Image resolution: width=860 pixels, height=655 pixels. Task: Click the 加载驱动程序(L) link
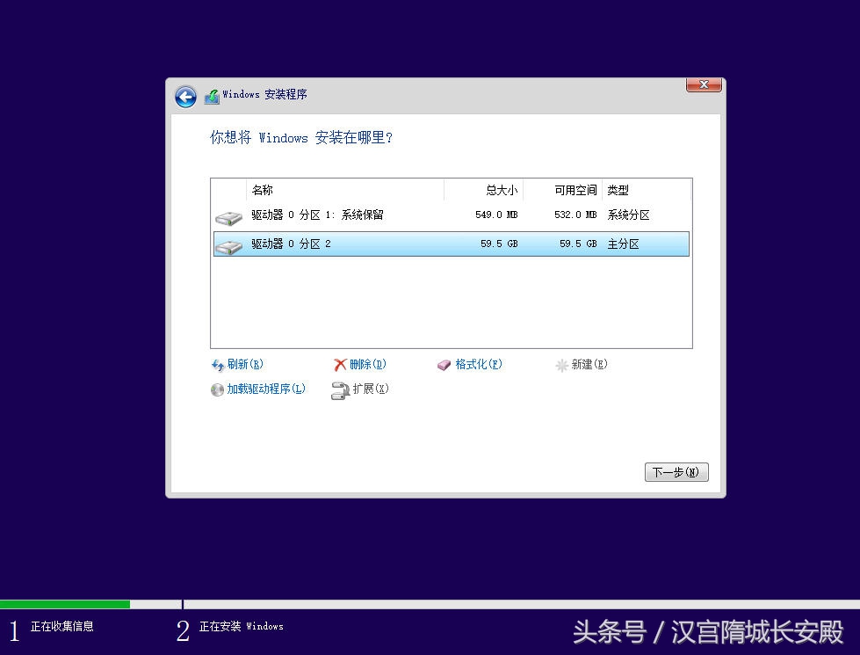[x=266, y=389]
